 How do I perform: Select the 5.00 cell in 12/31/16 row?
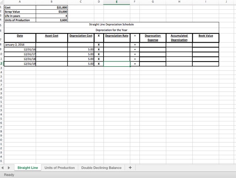[x=81, y=49]
